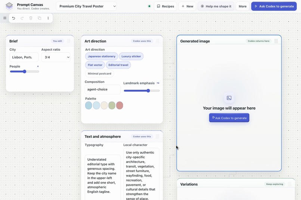
Task: Click the Landmark emphasis value 70
Action: tap(158, 83)
